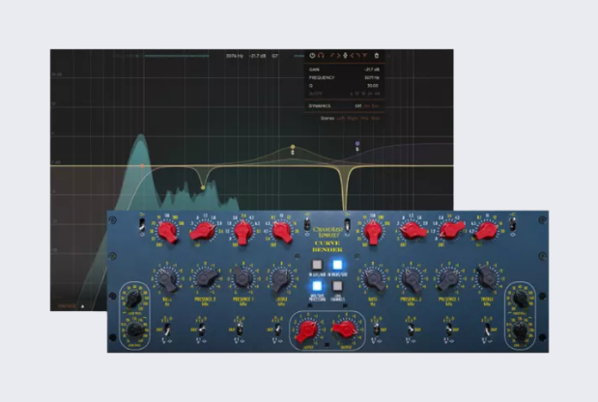Click left channel red Presence 2 frequency knob
The height and width of the screenshot is (402, 598).
(204, 231)
